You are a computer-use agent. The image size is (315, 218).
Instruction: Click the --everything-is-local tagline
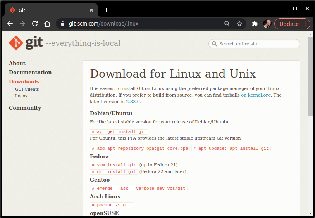pos(83,43)
